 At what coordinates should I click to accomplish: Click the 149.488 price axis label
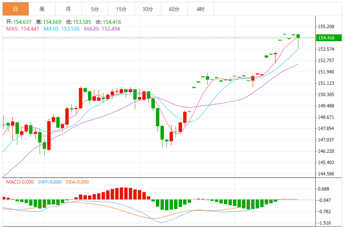(x=326, y=106)
